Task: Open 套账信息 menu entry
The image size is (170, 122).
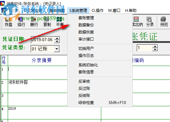Action: [100, 72]
